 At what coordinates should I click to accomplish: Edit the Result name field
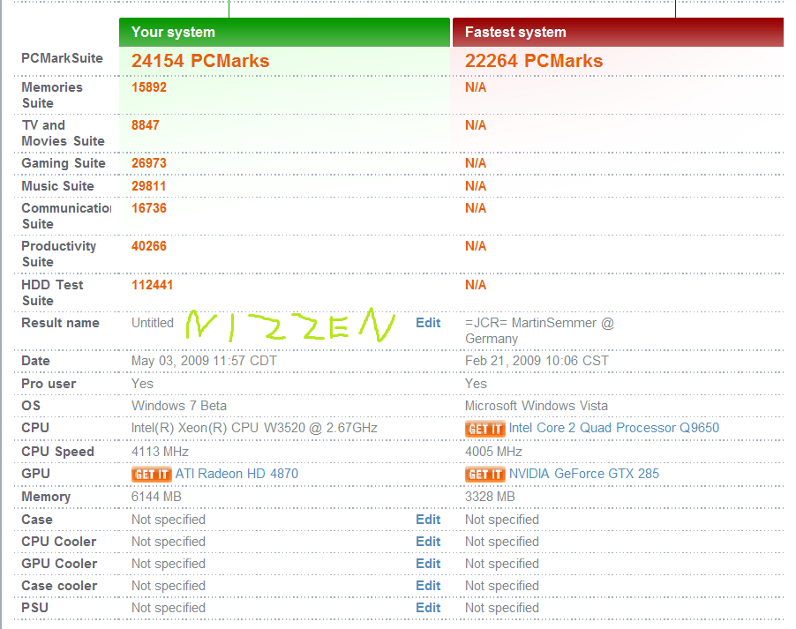pyautogui.click(x=428, y=323)
